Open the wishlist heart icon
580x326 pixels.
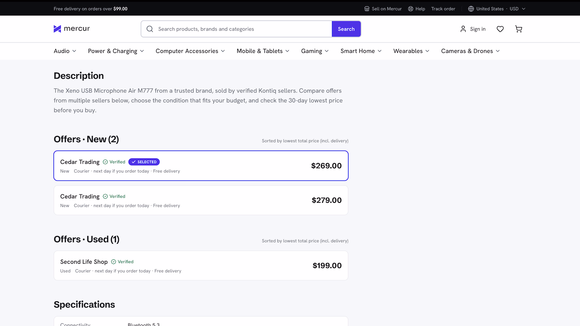(500, 29)
